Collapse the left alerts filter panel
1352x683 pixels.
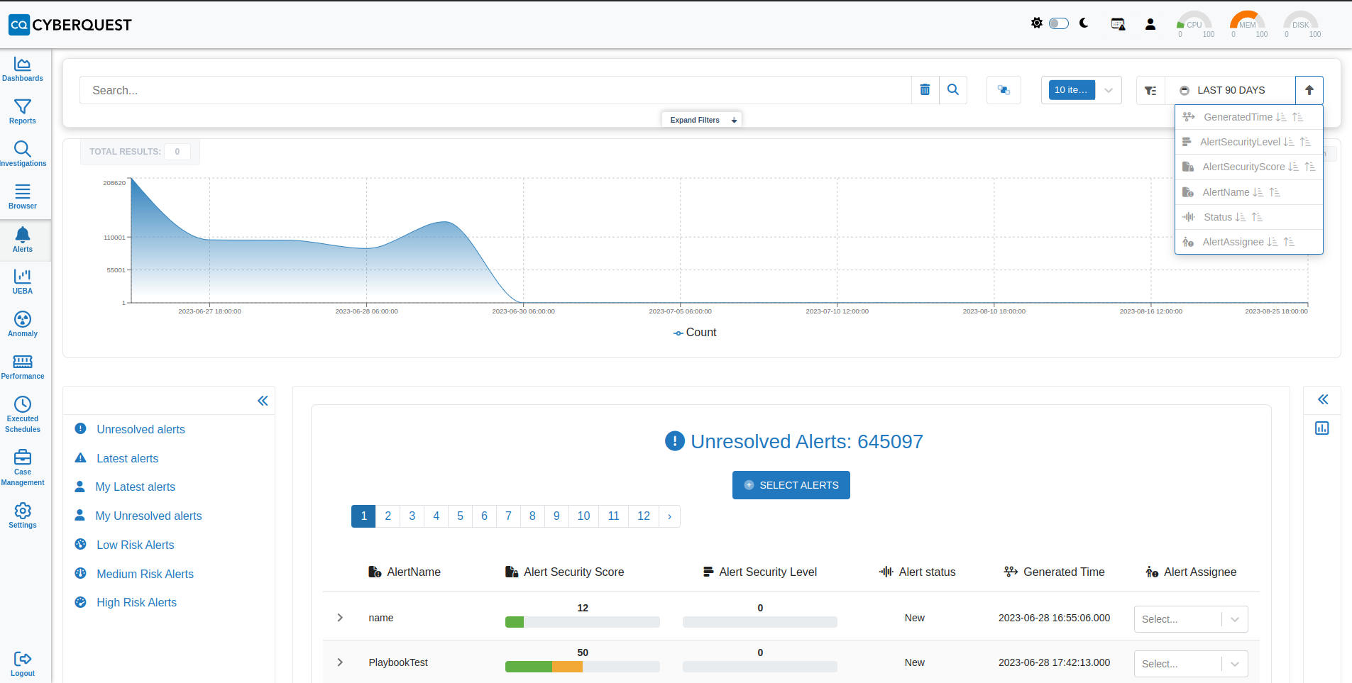[263, 401]
